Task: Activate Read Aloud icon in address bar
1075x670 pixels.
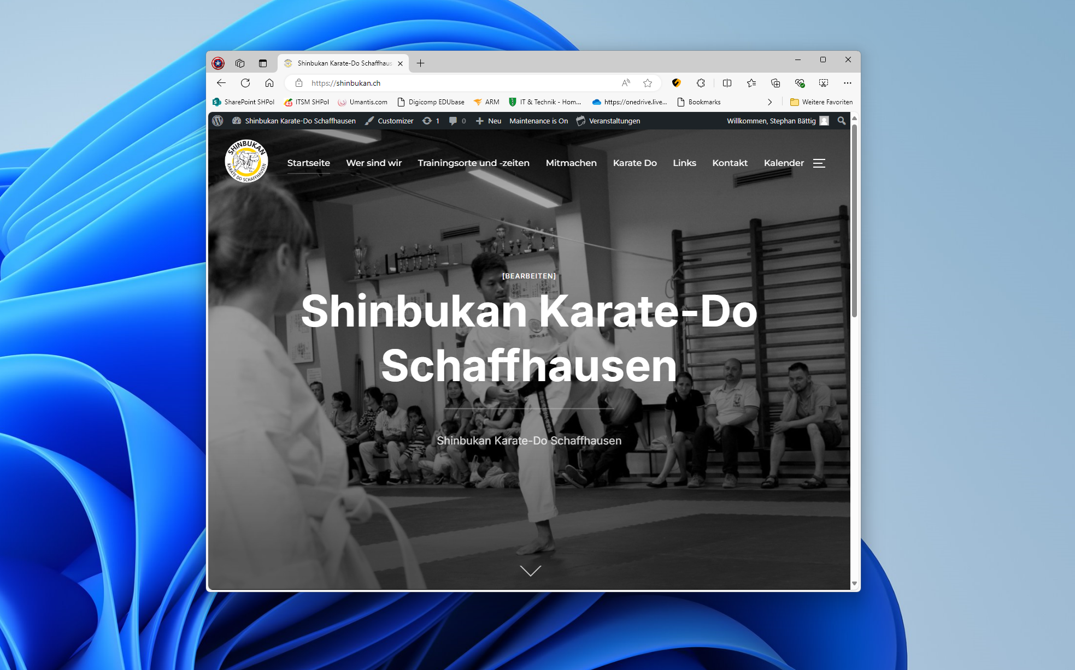Action: [626, 83]
